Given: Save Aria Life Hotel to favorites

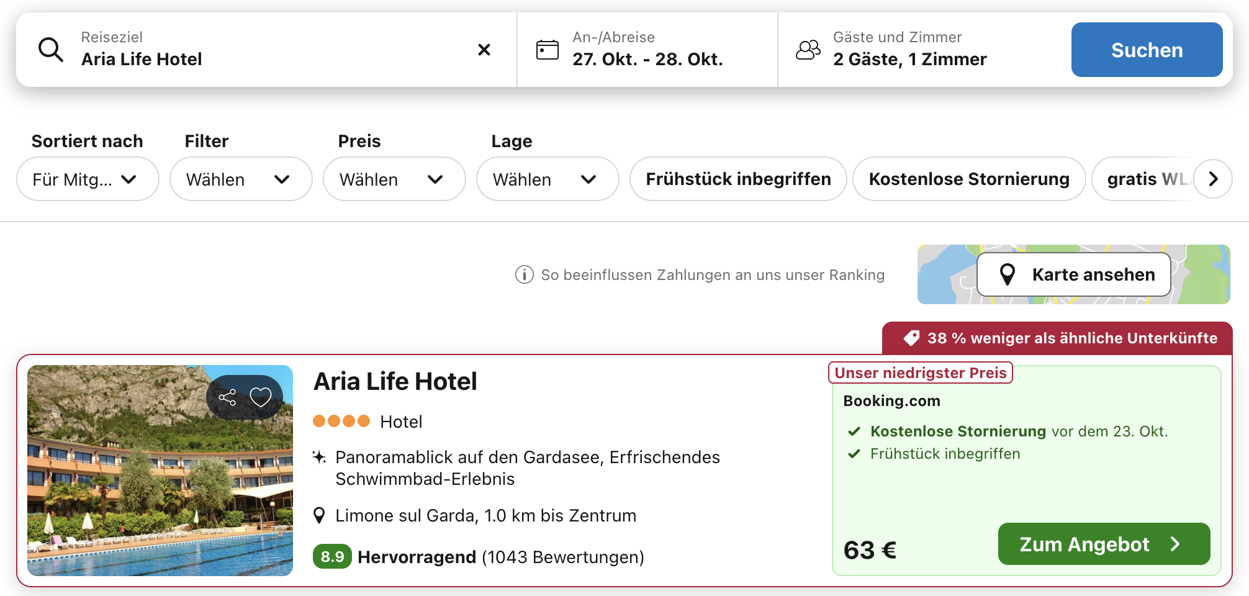Looking at the screenshot, I should tap(261, 397).
